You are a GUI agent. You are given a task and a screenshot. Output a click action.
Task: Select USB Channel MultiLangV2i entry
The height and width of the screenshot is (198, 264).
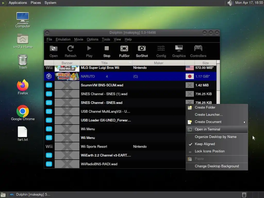(105, 111)
